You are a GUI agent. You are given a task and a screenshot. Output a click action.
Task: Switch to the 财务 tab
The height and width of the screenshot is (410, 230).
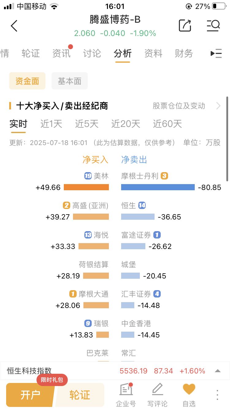[184, 53]
